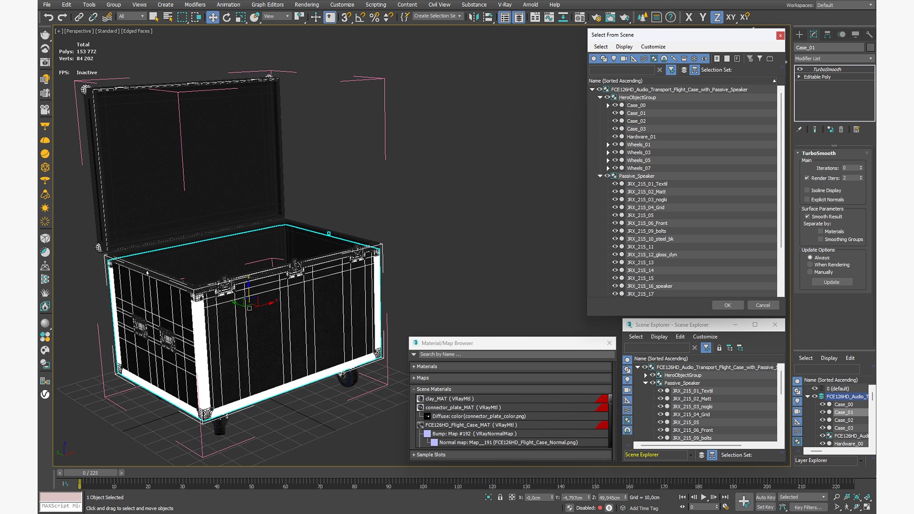This screenshot has width=914, height=514.
Task: Click the Link selection chain icon
Action: pyautogui.click(x=79, y=17)
